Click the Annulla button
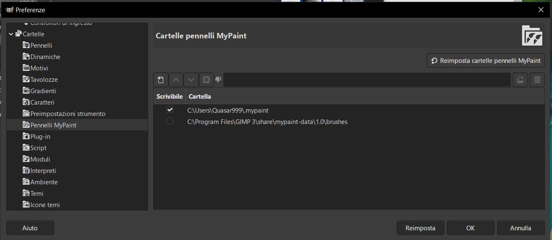Image resolution: width=552 pixels, height=240 pixels. (x=520, y=228)
